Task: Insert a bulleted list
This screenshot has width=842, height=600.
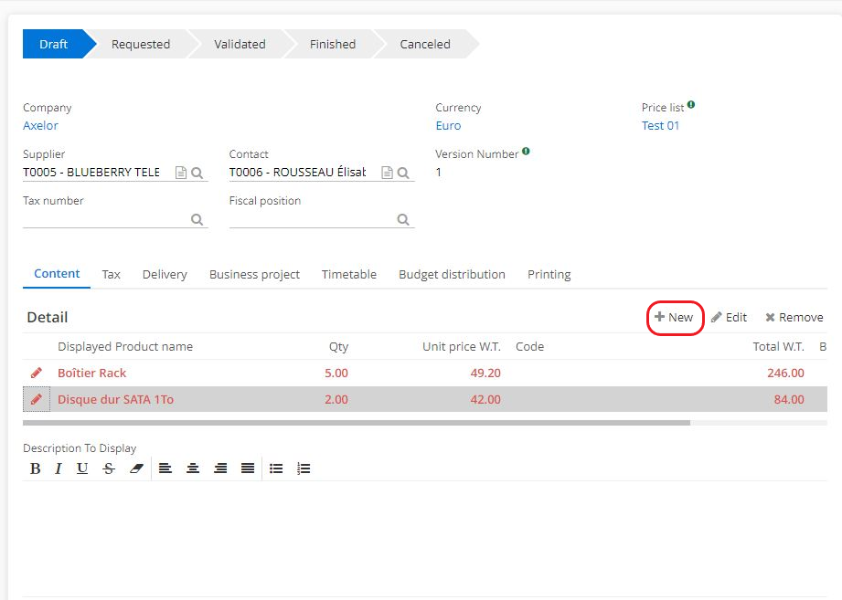Action: coord(276,468)
